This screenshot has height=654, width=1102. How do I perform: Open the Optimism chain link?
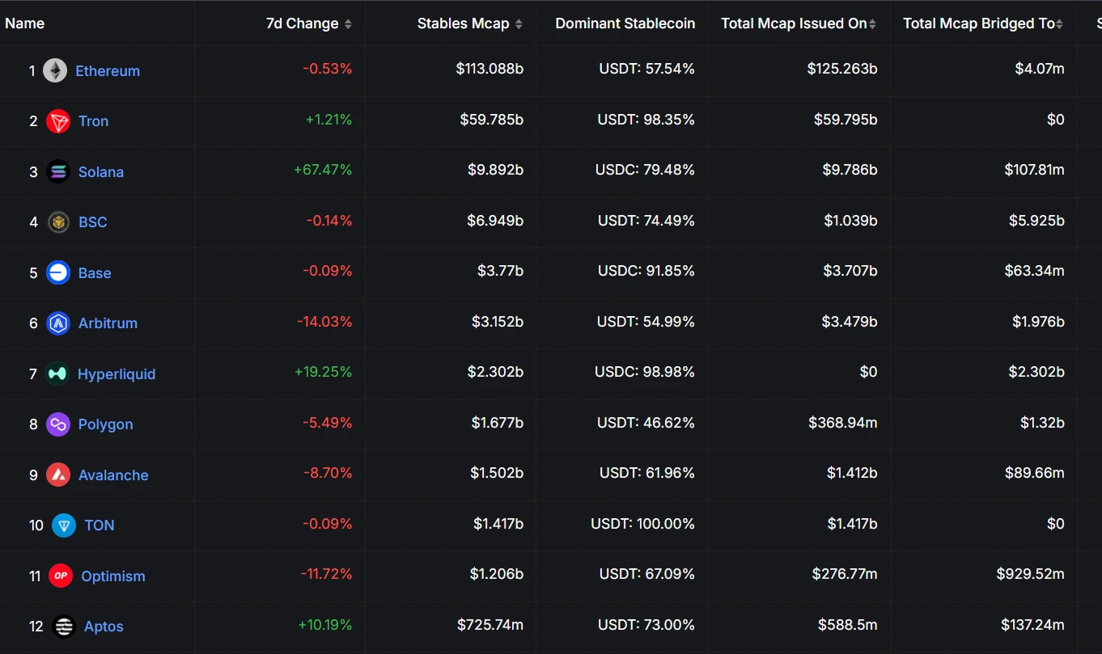point(113,576)
